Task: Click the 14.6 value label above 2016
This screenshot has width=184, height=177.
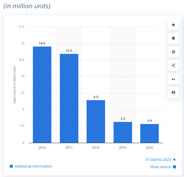Action: click(x=42, y=43)
